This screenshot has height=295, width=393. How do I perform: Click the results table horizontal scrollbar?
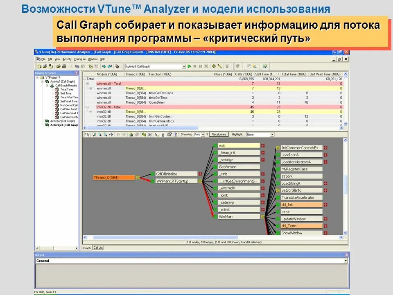point(142,128)
